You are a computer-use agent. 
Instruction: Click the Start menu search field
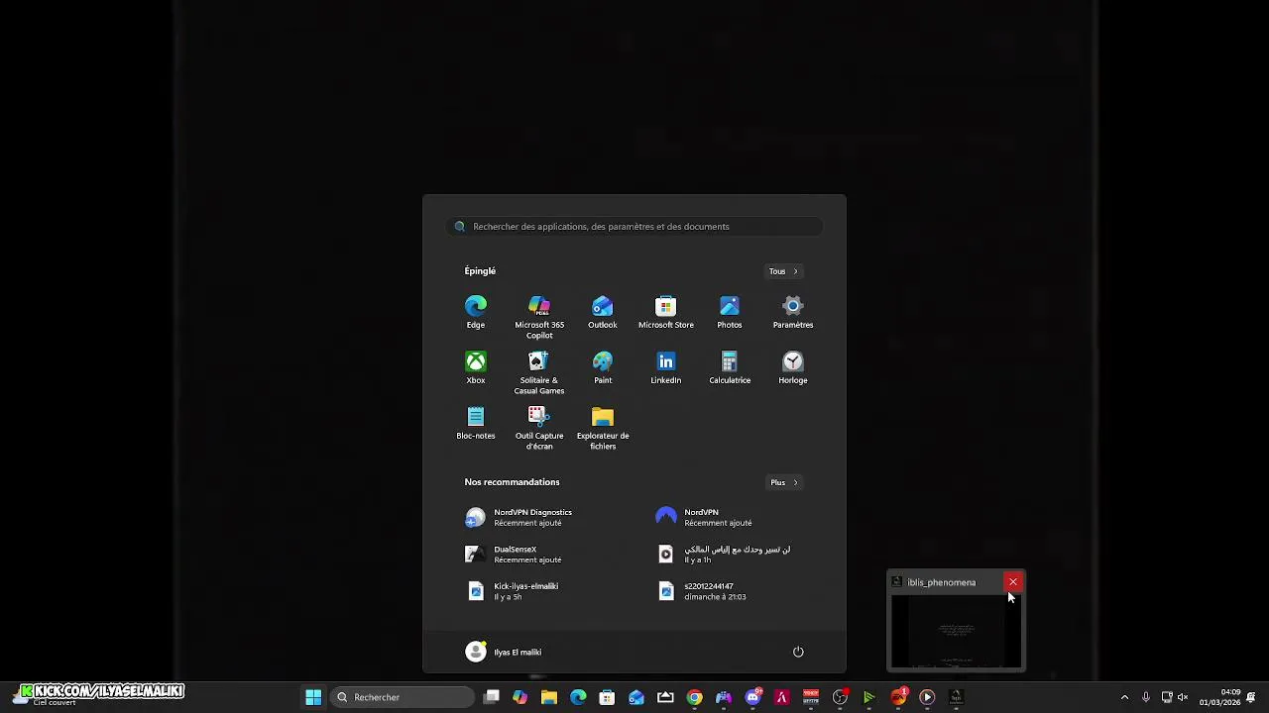(x=634, y=227)
